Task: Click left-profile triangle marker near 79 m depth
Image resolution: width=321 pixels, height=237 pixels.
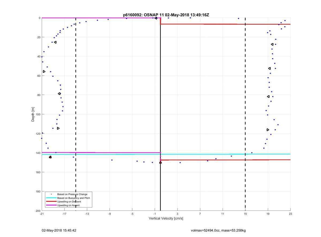Action: click(59, 94)
